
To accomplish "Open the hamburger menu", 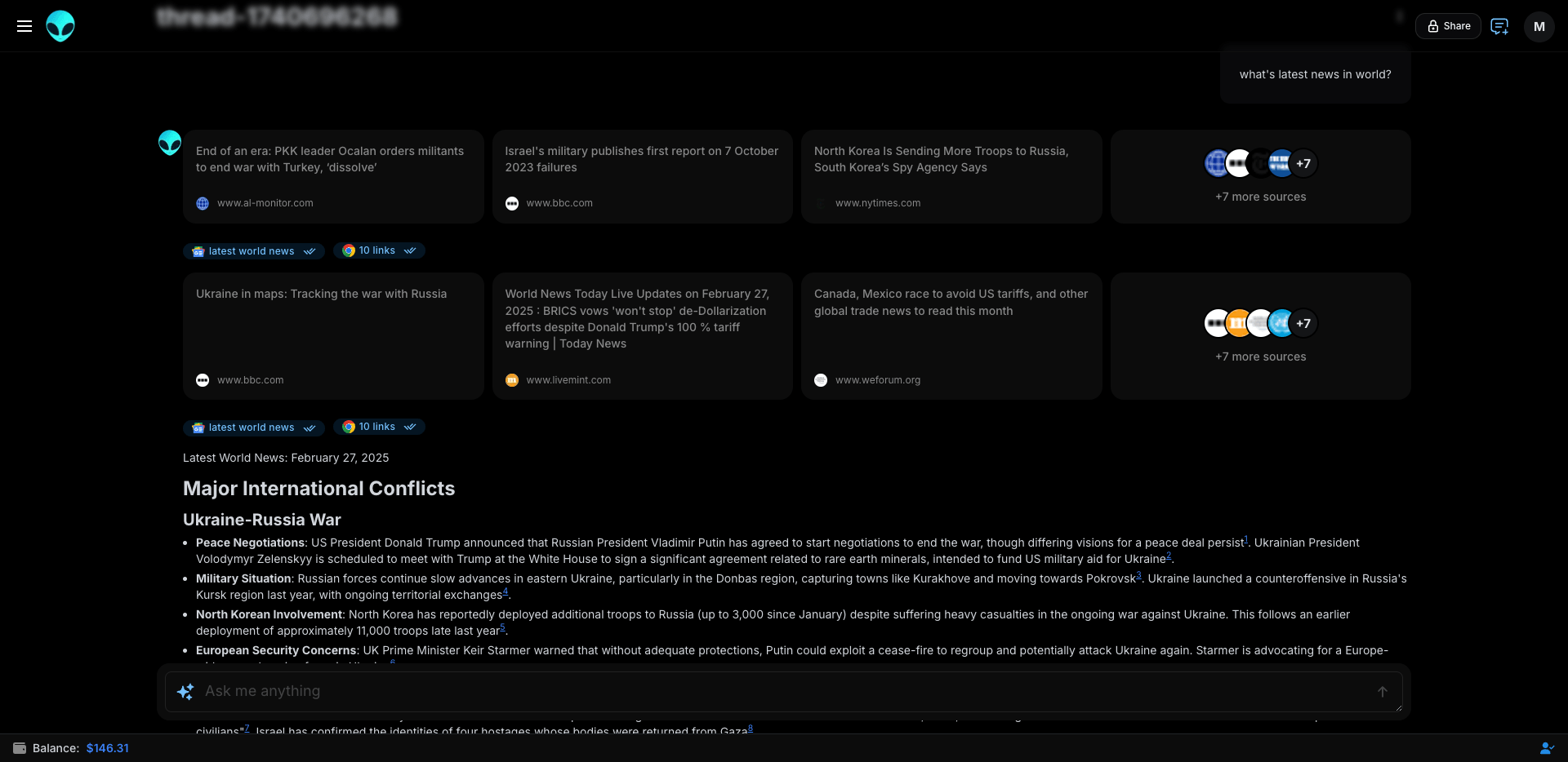I will coord(24,26).
